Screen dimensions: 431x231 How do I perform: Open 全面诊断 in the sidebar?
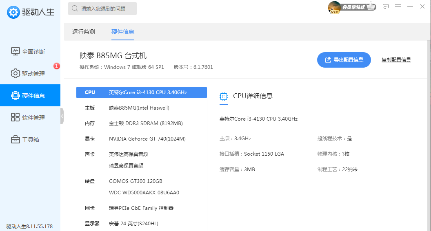tap(30, 52)
